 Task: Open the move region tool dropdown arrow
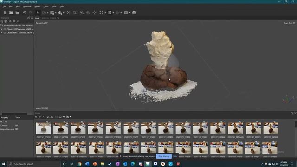pos(56,13)
